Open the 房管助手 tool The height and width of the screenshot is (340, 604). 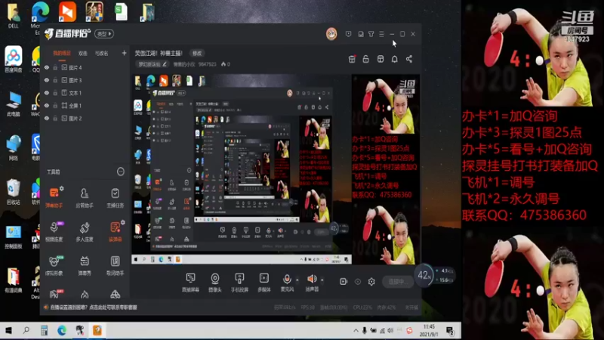(85, 197)
